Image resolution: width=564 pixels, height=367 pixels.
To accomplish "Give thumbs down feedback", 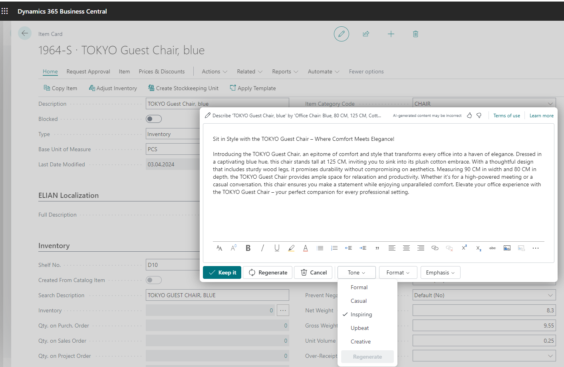I will coord(479,115).
